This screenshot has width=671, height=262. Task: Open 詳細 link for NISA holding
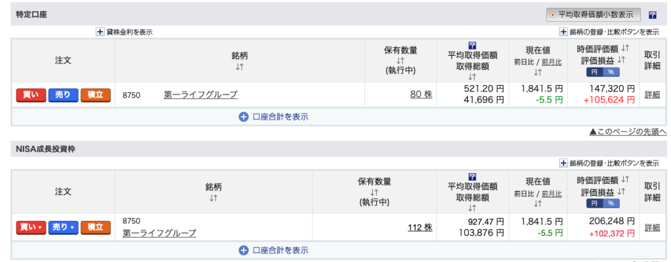652,227
